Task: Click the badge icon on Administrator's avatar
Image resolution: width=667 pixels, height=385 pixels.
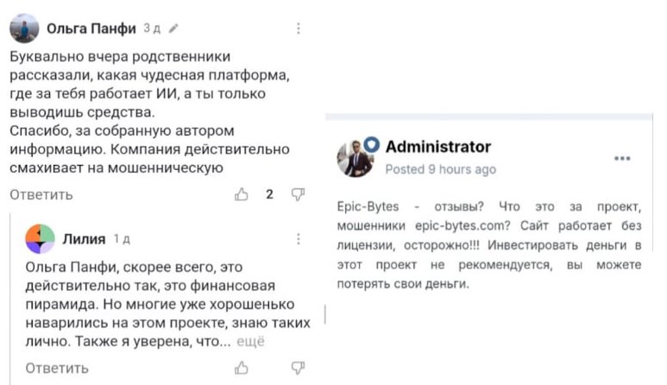Action: (372, 144)
